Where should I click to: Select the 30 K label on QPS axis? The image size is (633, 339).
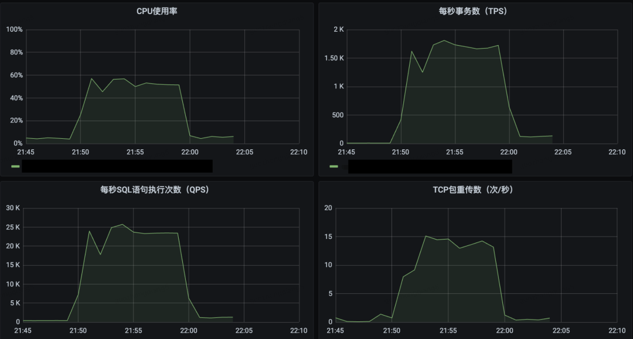[13, 208]
